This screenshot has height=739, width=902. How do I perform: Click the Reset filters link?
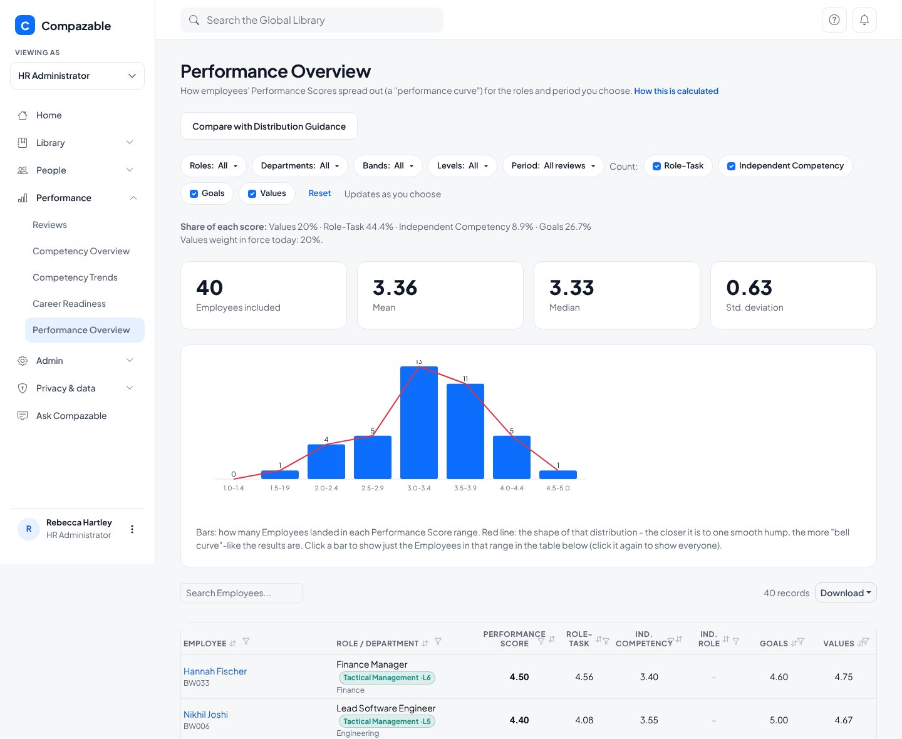(x=319, y=194)
